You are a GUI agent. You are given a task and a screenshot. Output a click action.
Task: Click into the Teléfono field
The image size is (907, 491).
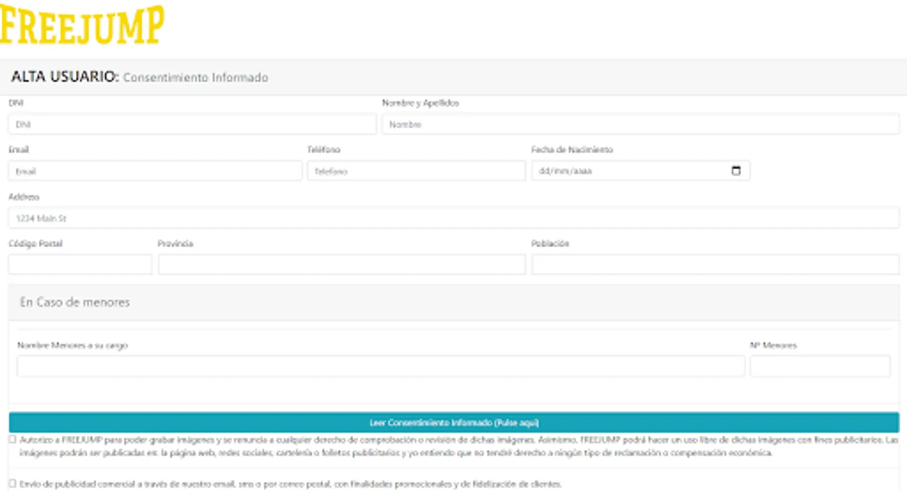click(x=416, y=171)
